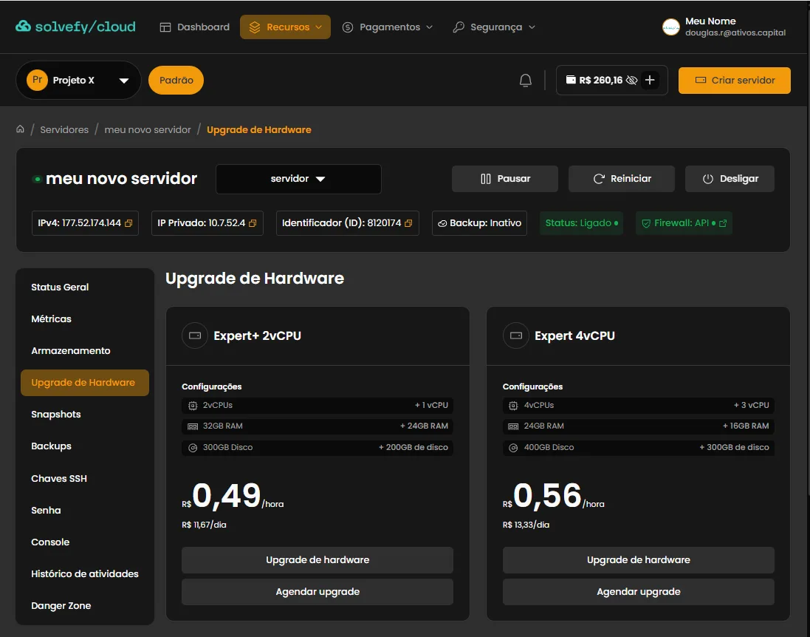Open the Segurança menu
Screen dimensions: 810x637
[x=494, y=27]
